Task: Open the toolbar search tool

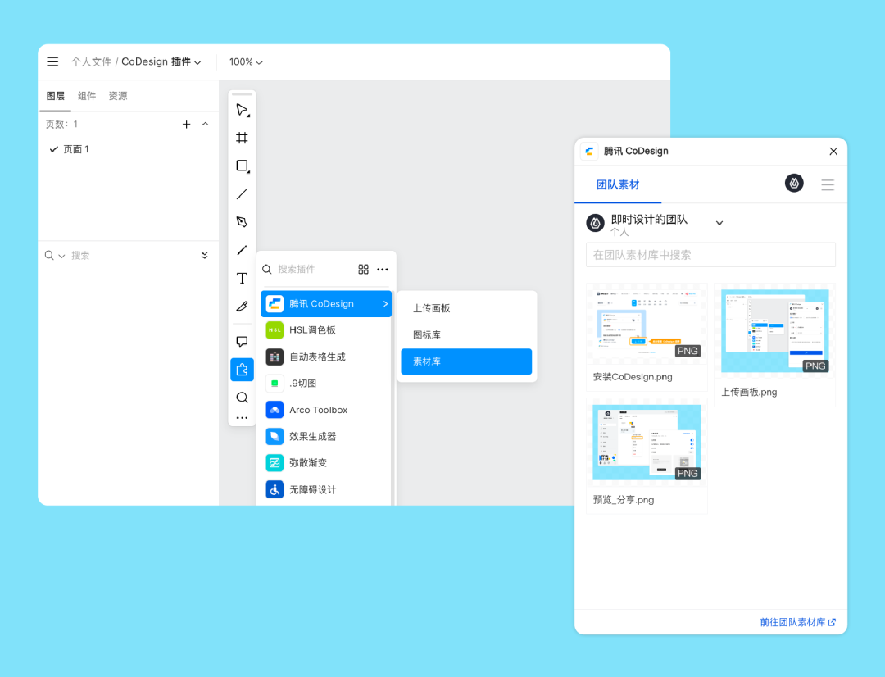Action: (x=242, y=398)
